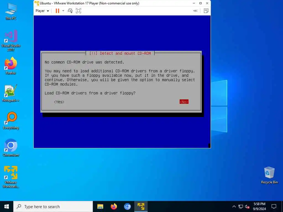Select VMware Player taskbar button
This screenshot has height=212, width=283.
pos(141,206)
